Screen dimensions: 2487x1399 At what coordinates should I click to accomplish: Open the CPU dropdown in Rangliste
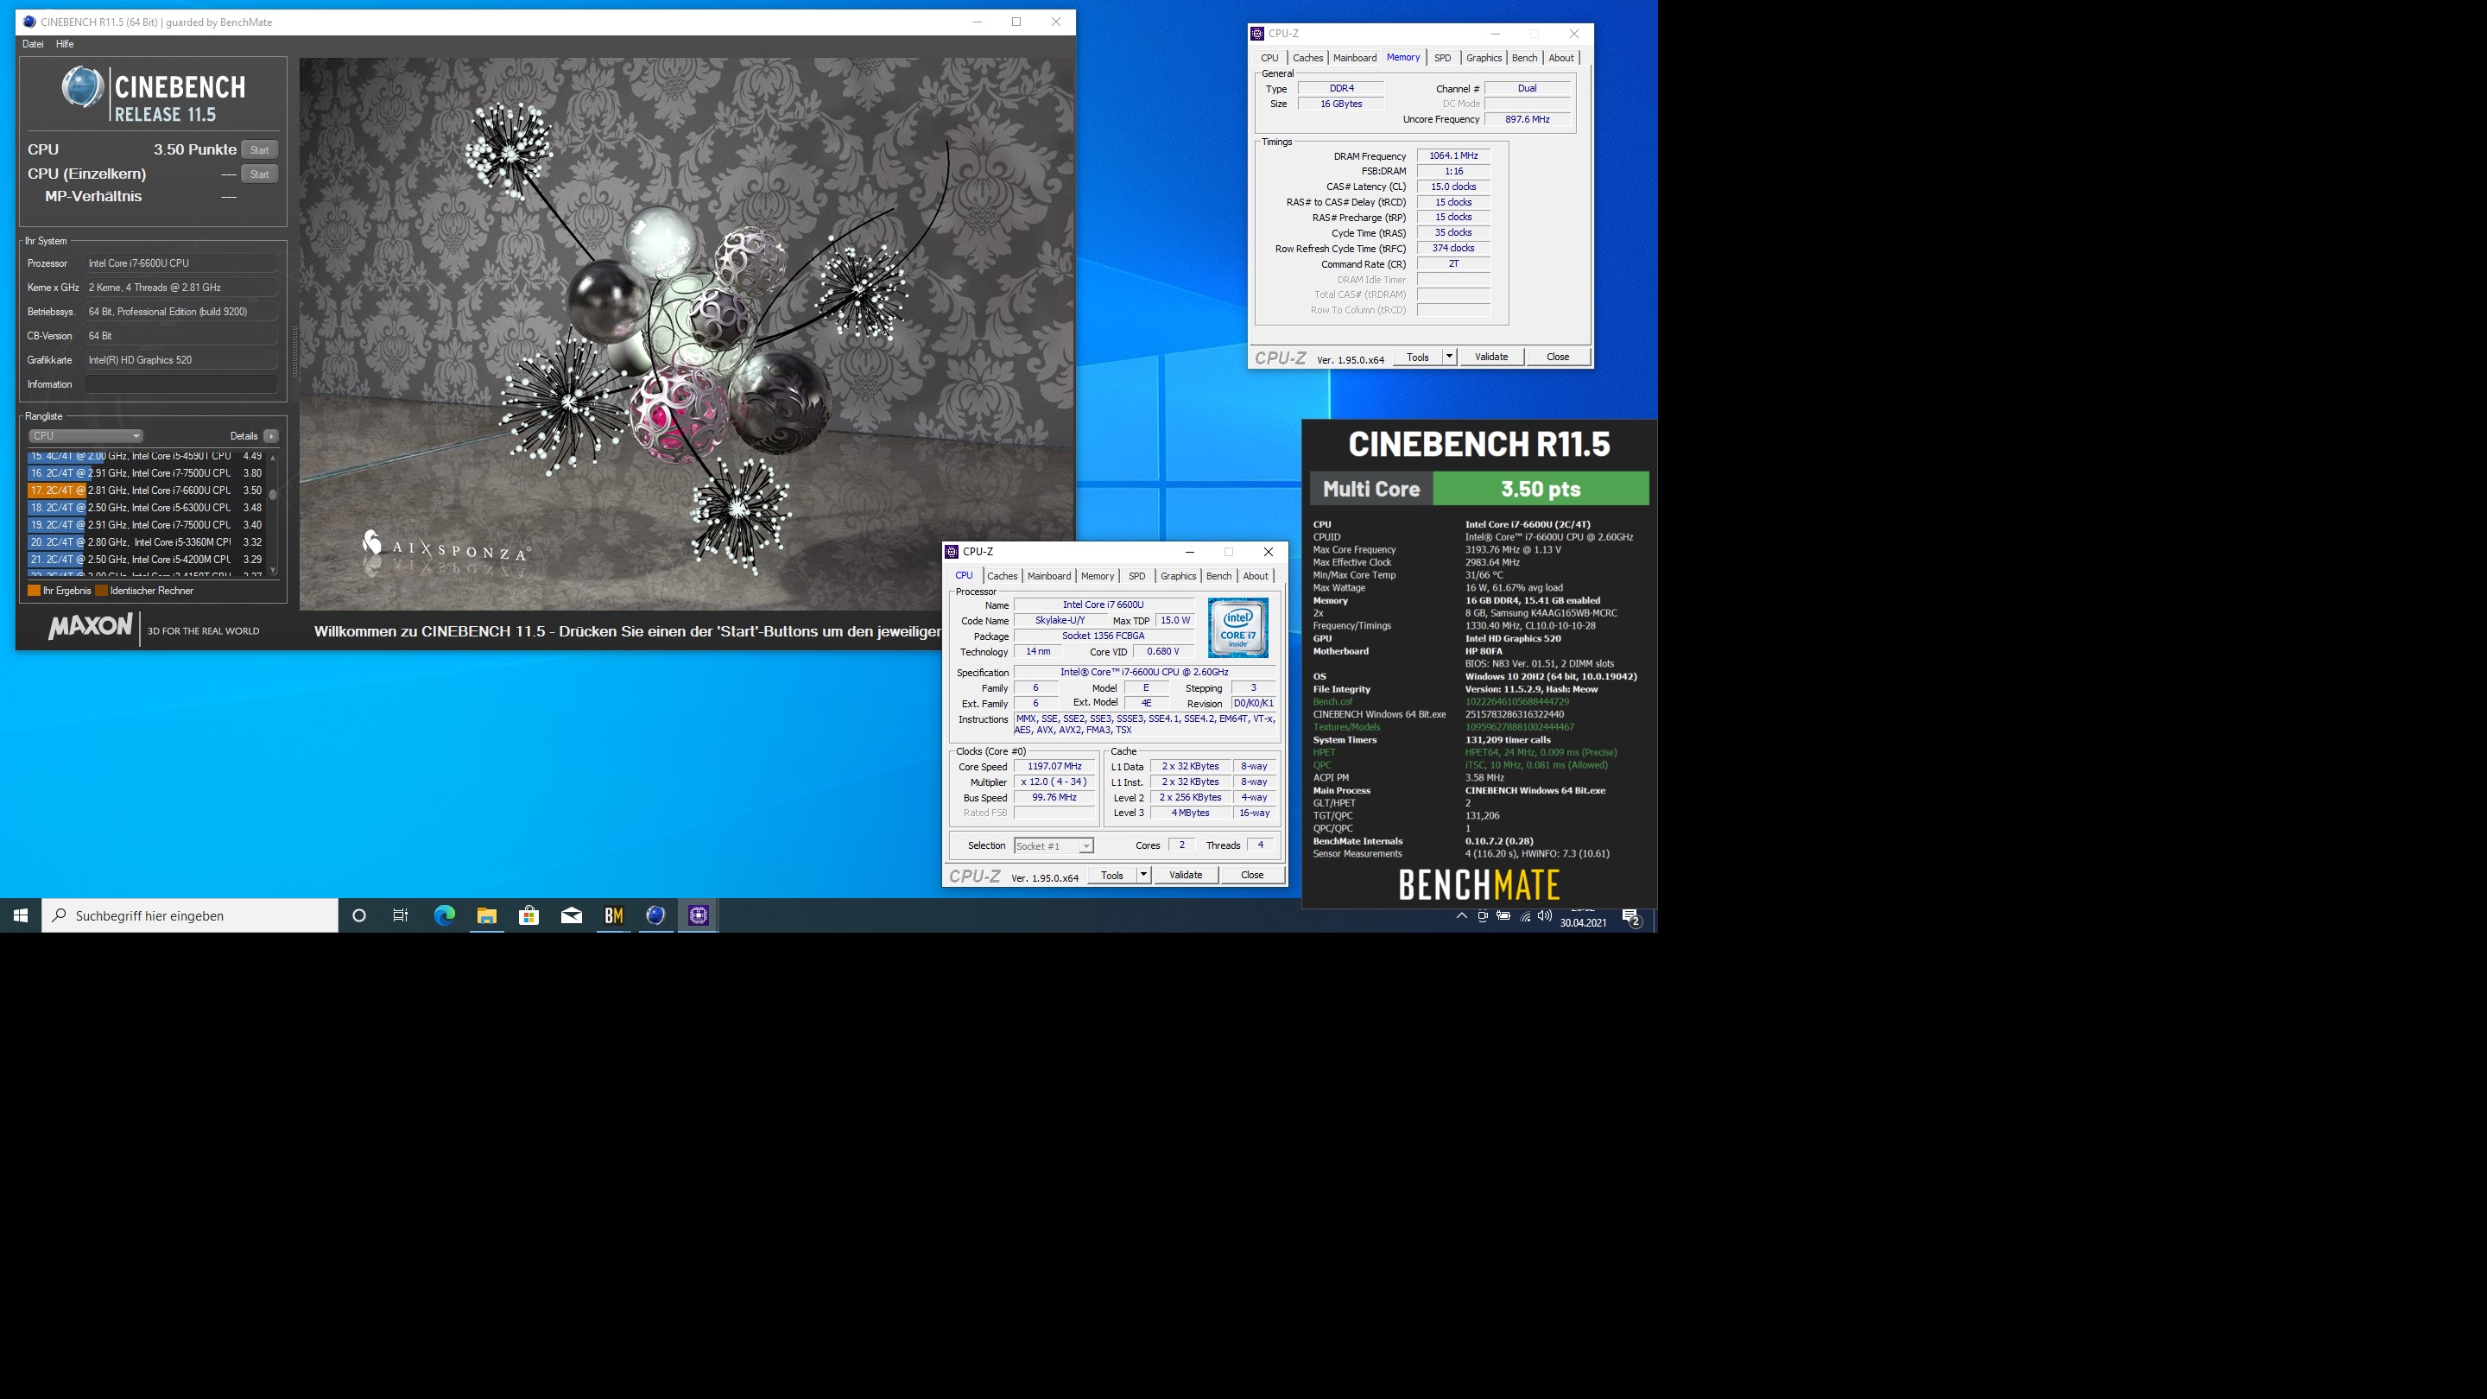click(x=85, y=435)
